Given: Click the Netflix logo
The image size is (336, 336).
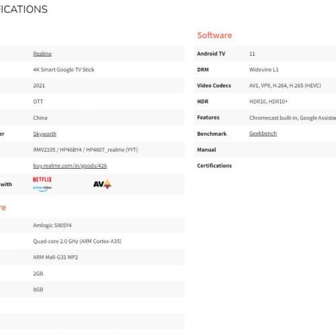Looking at the screenshot, I should [42, 179].
